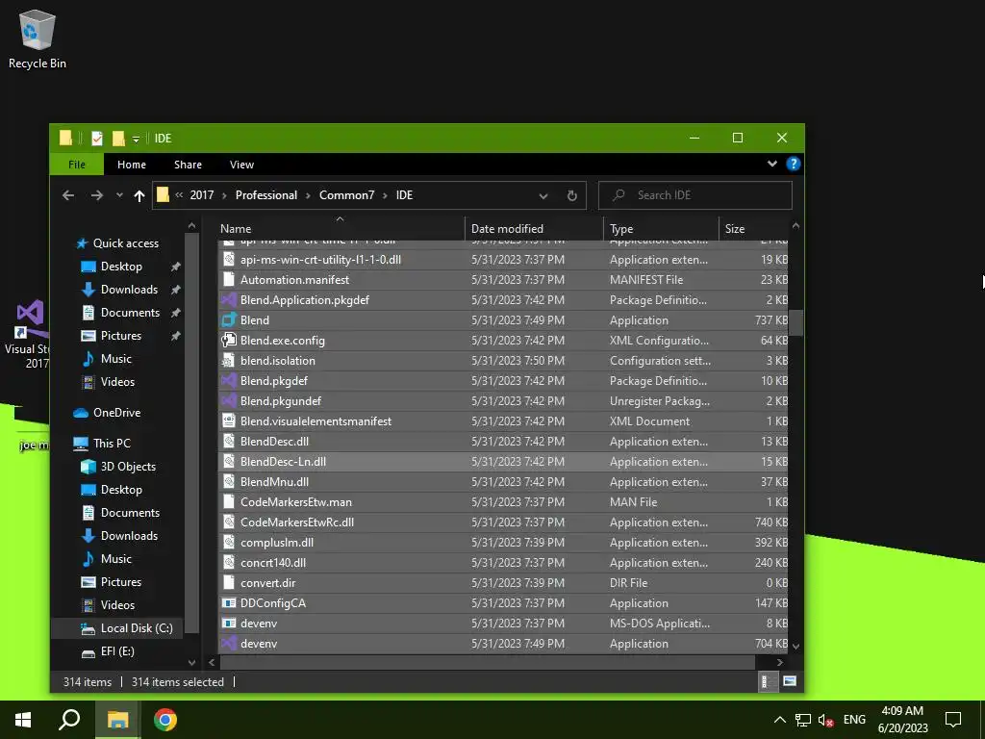Open the Common7 breadcrumb chevron dropdown
Viewport: 985px width, 739px height.
pyautogui.click(x=385, y=195)
